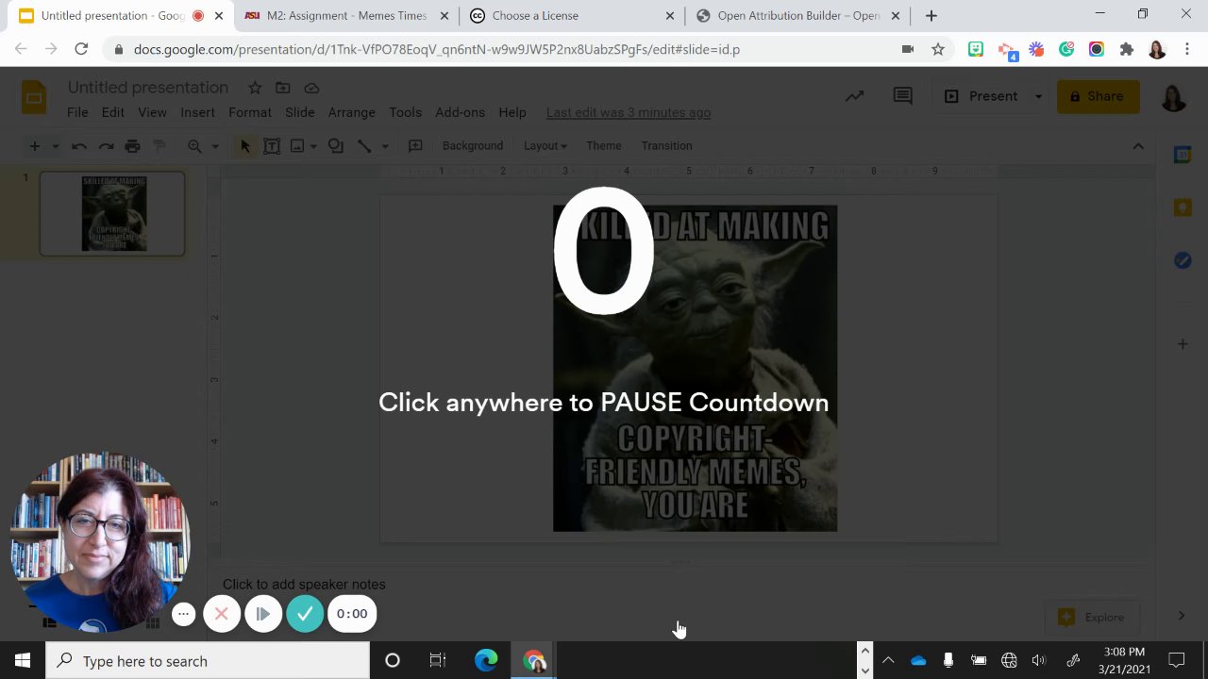Click the Paint format icon
This screenshot has width=1208, height=679.
coord(159,146)
